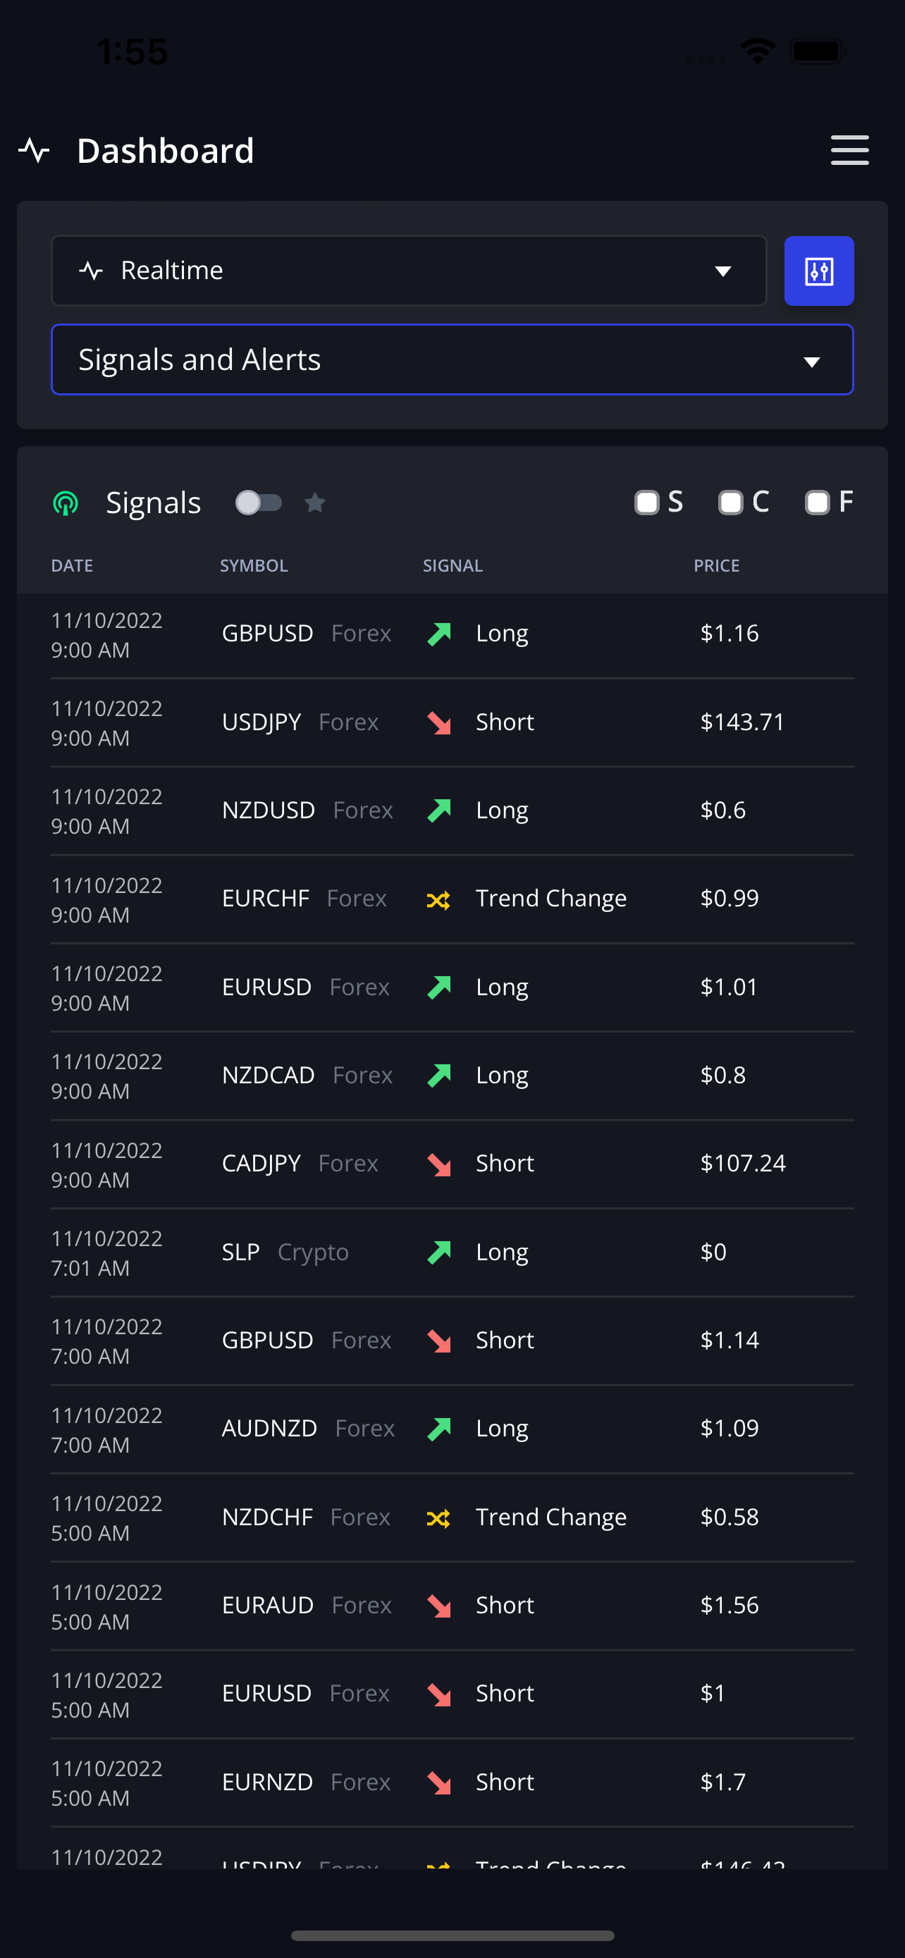Sort by the SYMBOL column header
905x1958 pixels.
(x=254, y=565)
